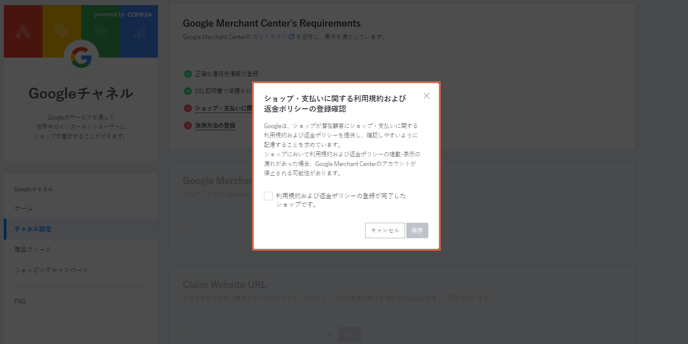This screenshot has width=688, height=344.
Task: Click the 保存 button in dialog
Action: click(x=417, y=230)
